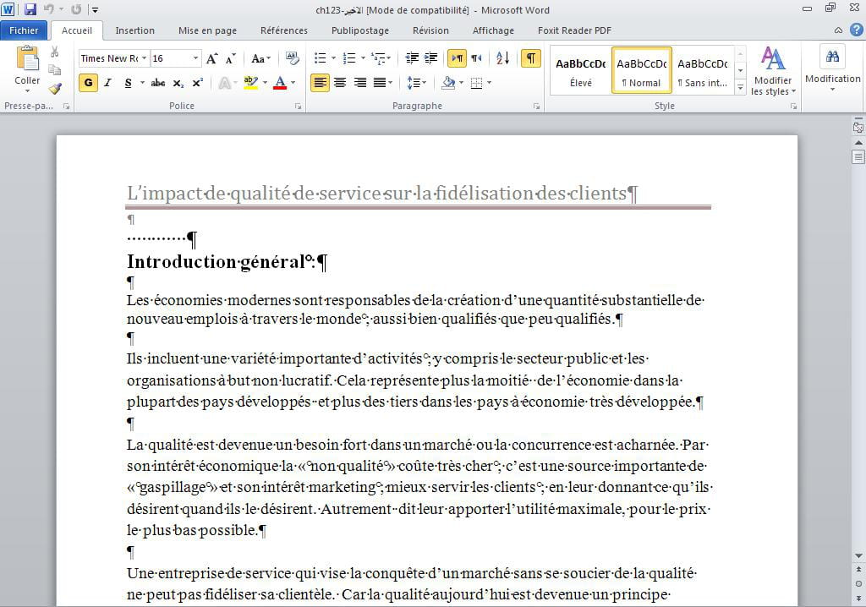
Task: Toggle strikethrough formatting
Action: 158,83
